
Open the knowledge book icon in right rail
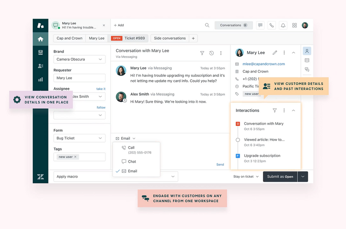[307, 60]
